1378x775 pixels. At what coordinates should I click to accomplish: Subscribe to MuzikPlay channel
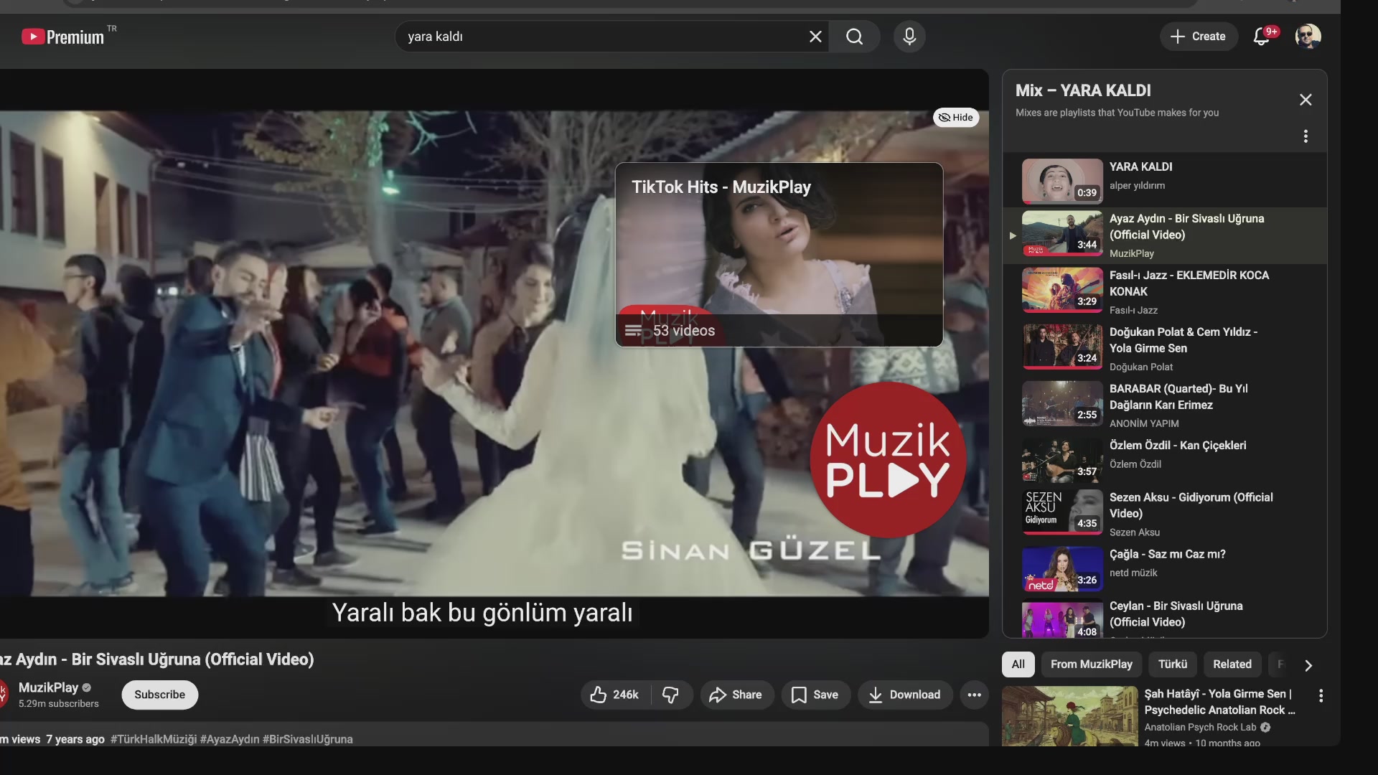tap(159, 695)
